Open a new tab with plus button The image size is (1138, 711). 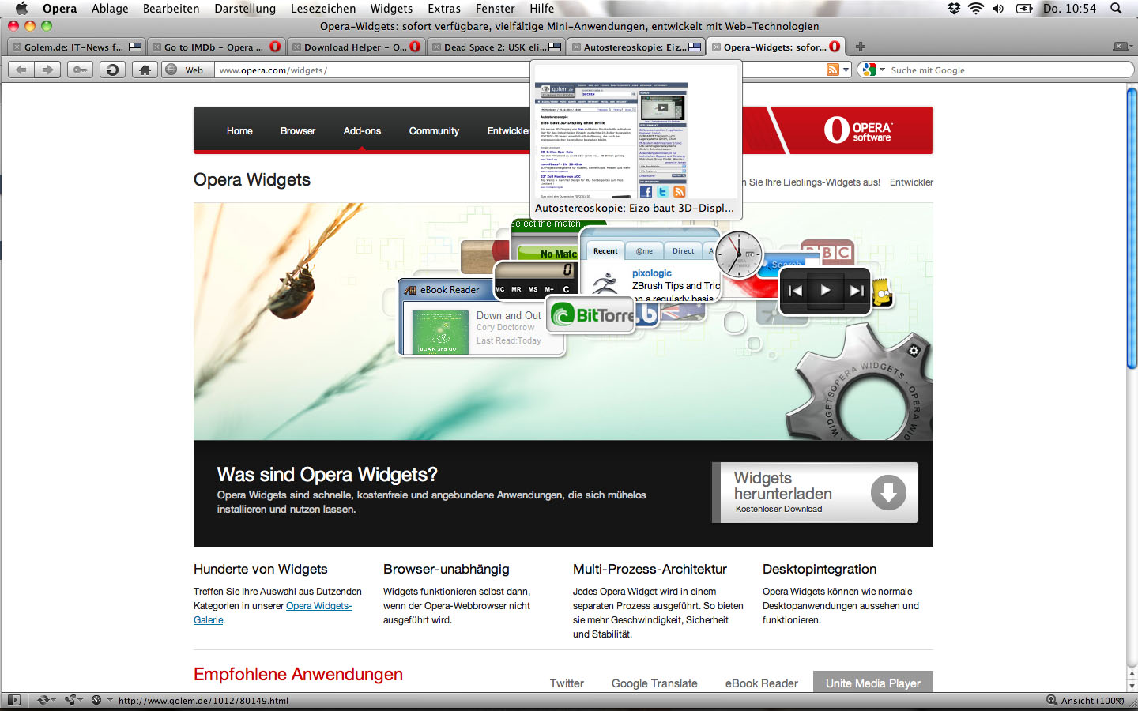(861, 47)
